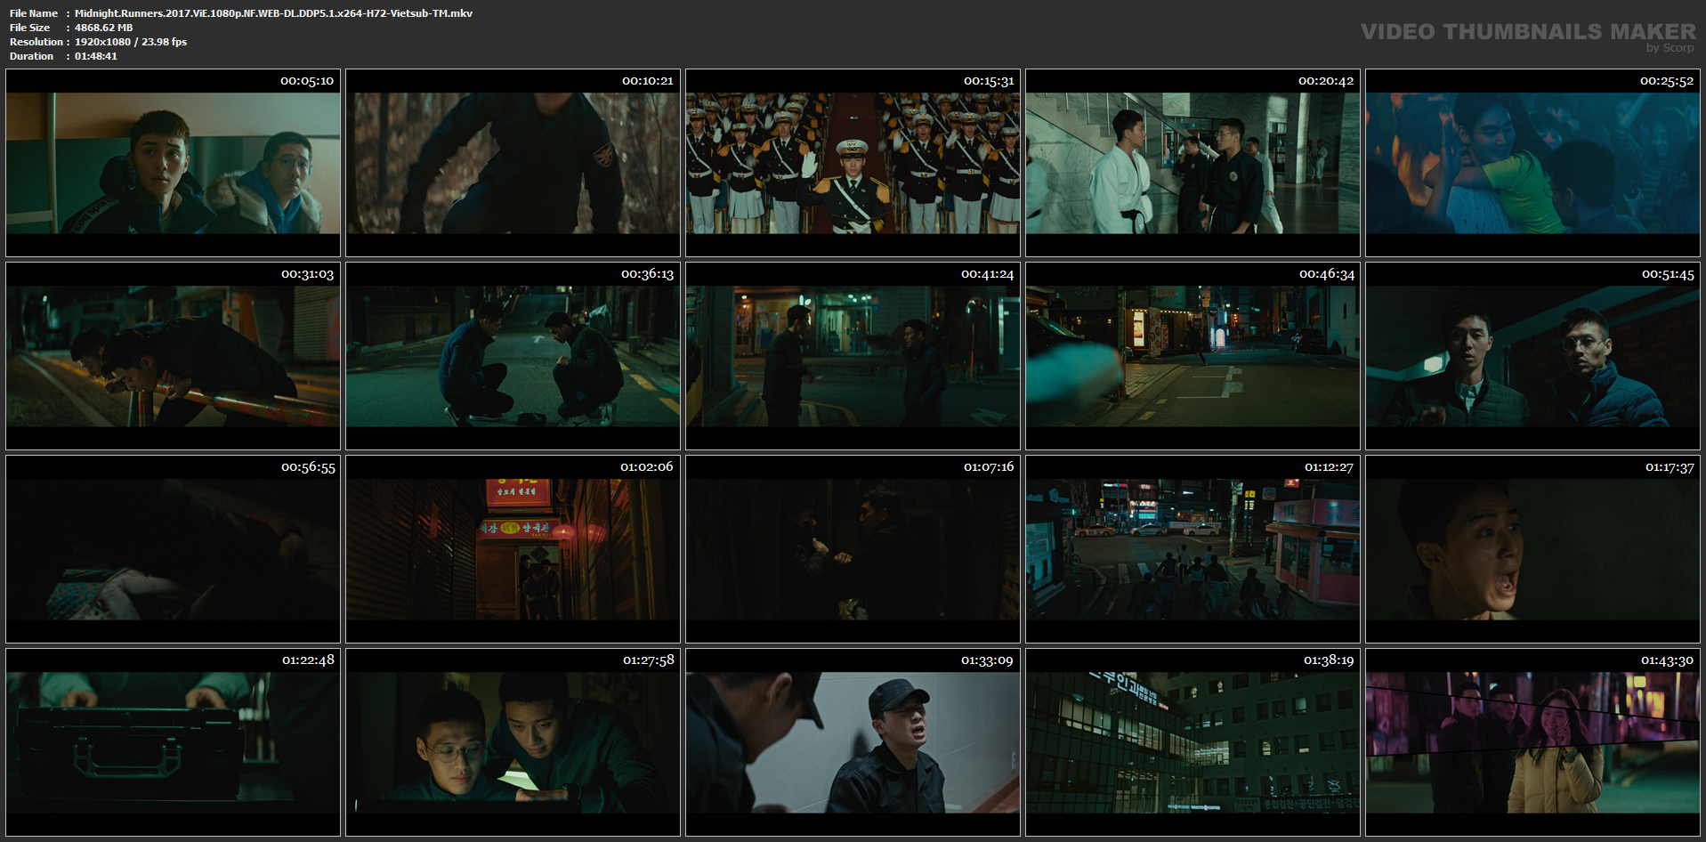Select the thumbnail at 00:05:10
Image resolution: width=1706 pixels, height=842 pixels.
173,163
